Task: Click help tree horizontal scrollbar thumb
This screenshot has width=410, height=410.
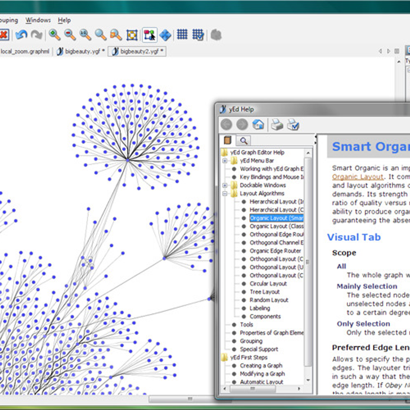Action: tap(253, 389)
